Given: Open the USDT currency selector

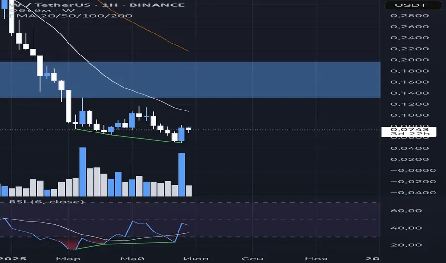Looking at the screenshot, I should (x=413, y=5).
